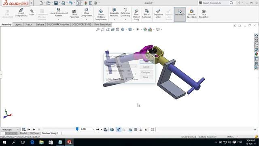The image size is (259, 146).
Task: Open the Animation study type dropdown
Action: tap(10, 129)
